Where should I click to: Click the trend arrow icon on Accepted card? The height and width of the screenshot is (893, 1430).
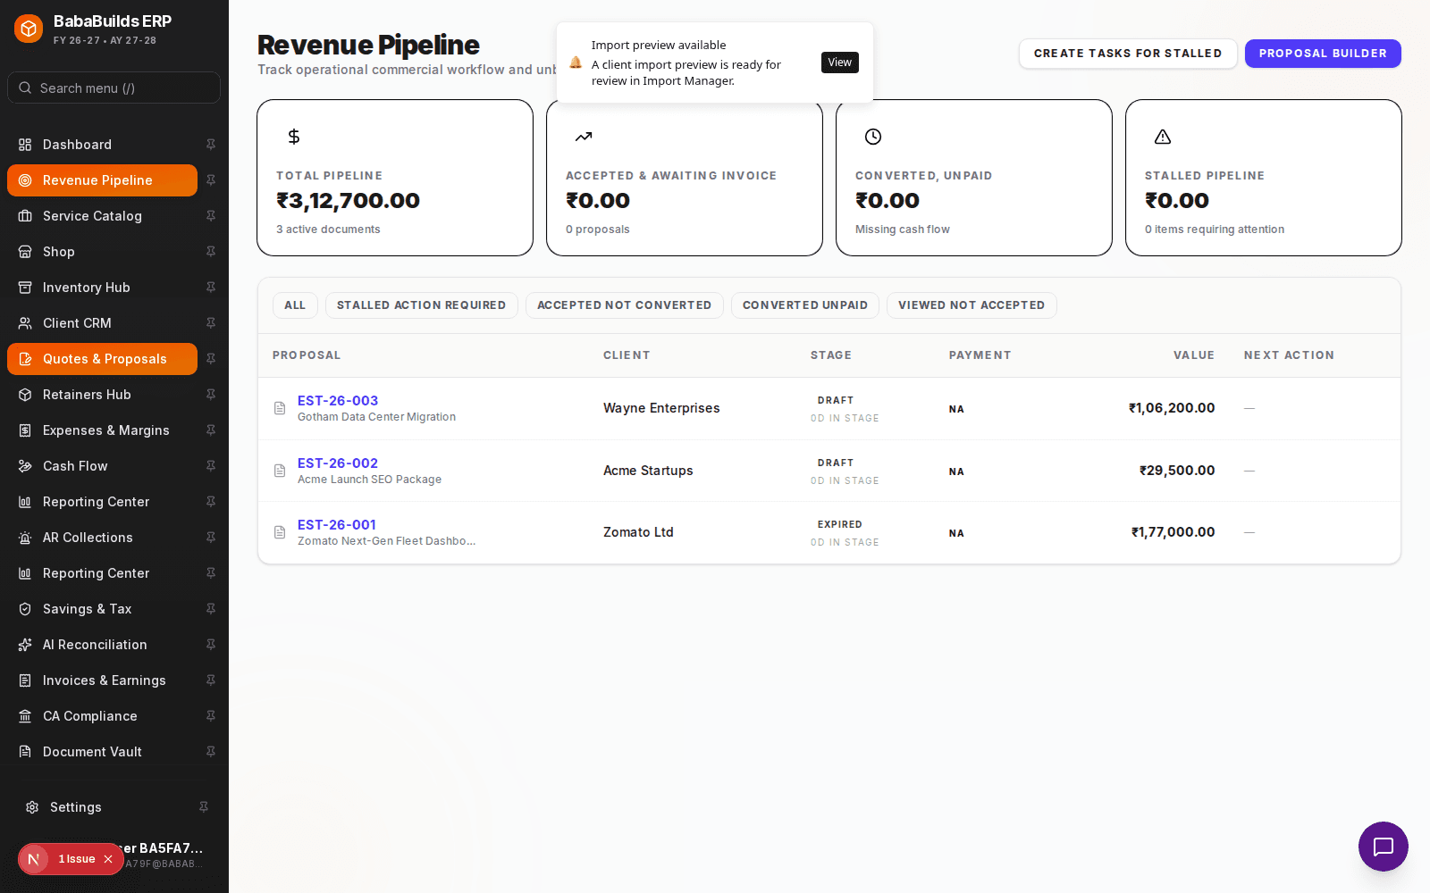[584, 137]
